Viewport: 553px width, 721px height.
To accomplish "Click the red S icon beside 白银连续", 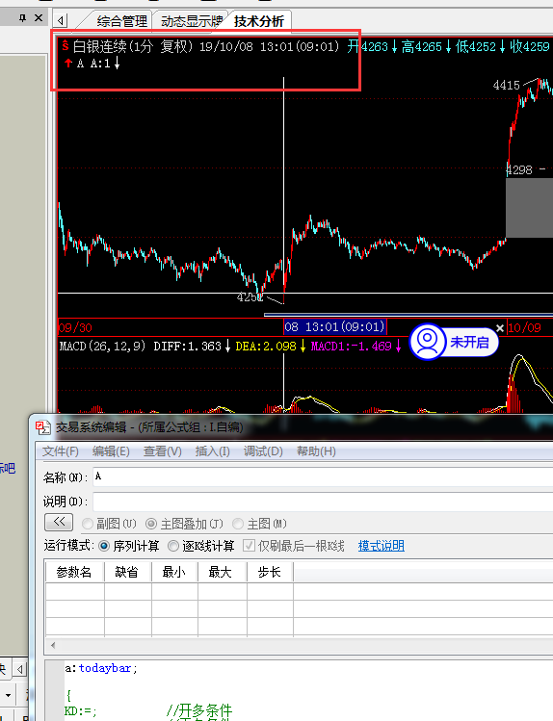I will pyautogui.click(x=66, y=45).
